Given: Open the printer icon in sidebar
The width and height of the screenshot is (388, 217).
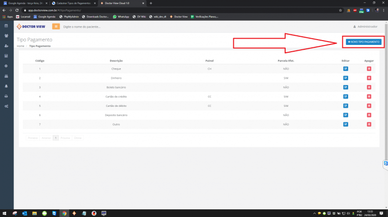Looking at the screenshot, I should [x=6, y=96].
